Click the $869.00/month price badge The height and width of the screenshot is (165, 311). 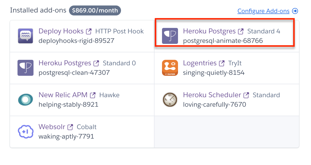click(95, 10)
